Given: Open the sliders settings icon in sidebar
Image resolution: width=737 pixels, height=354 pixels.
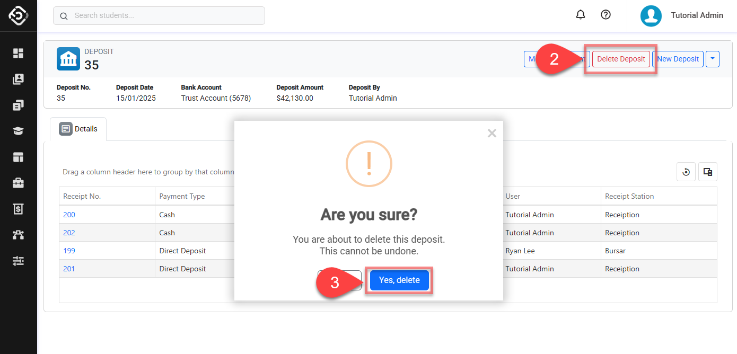Looking at the screenshot, I should click(19, 261).
